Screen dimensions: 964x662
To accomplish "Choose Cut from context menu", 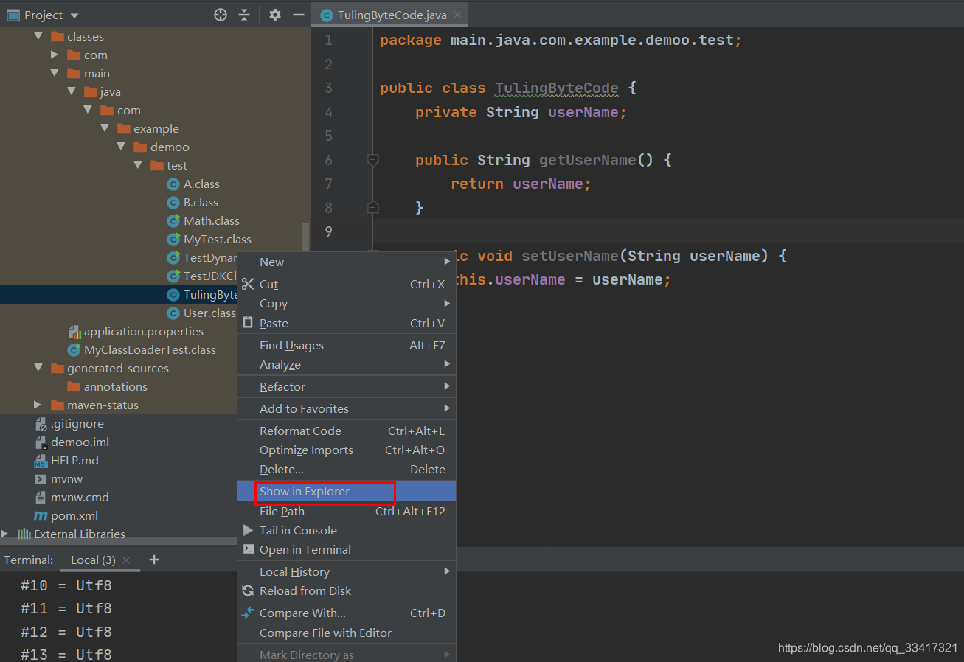I will (x=347, y=284).
